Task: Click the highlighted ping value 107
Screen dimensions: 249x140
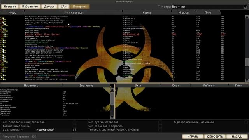Action: [223, 35]
